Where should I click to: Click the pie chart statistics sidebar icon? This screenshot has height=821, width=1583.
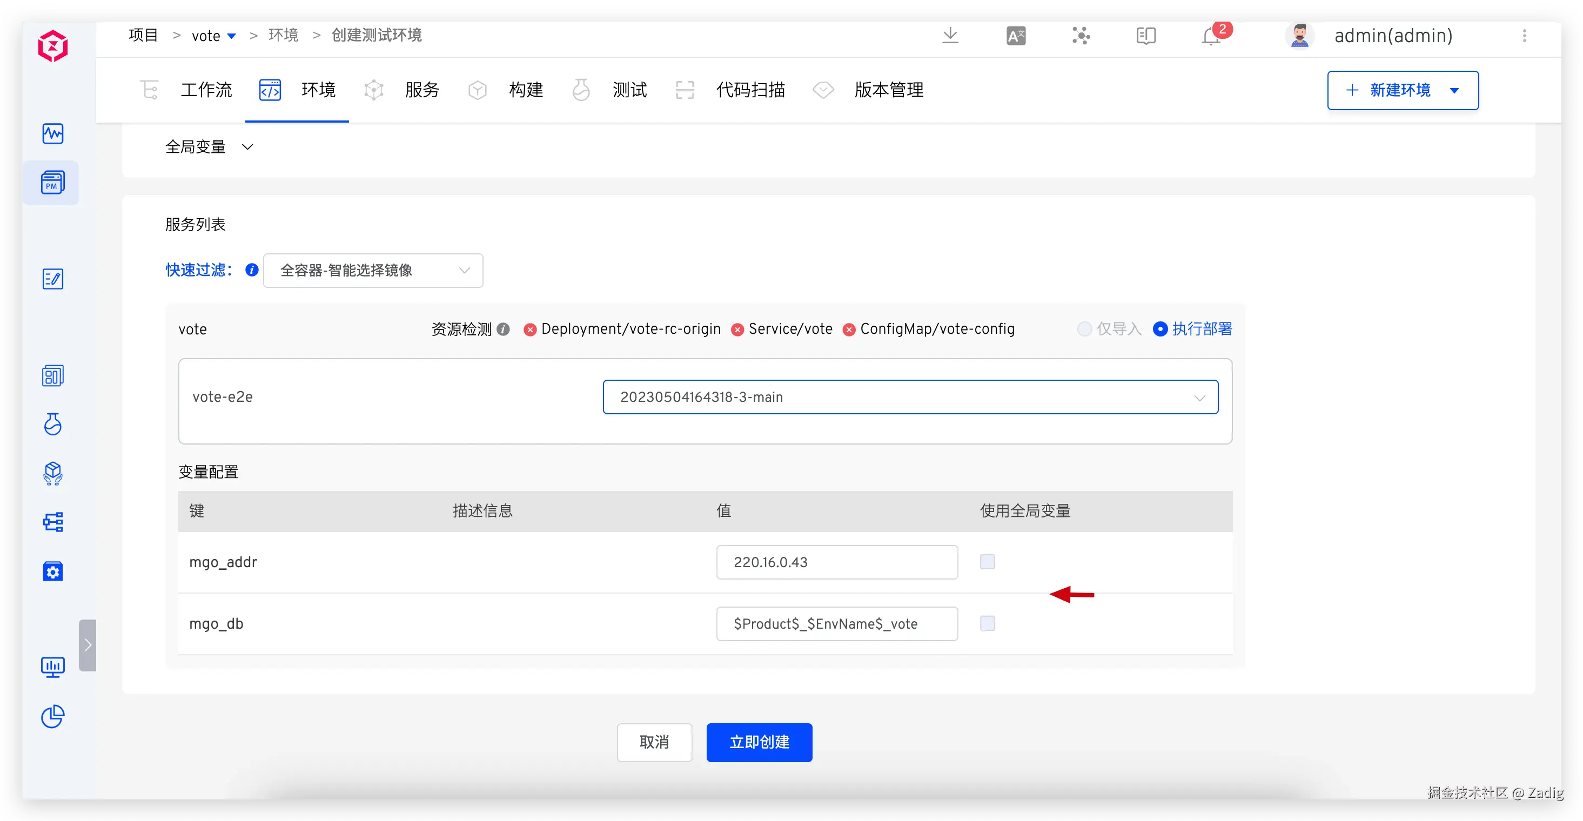point(52,716)
